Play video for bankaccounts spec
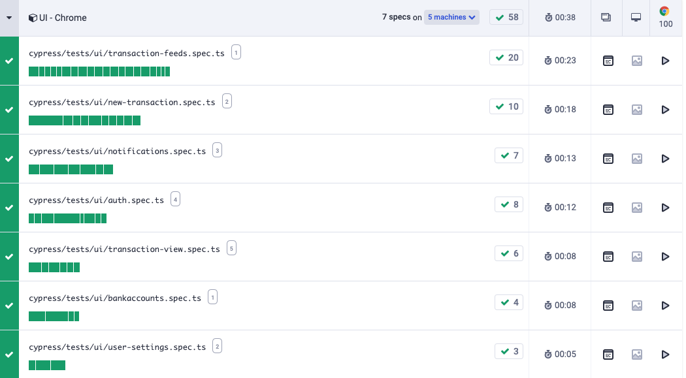 (x=665, y=306)
